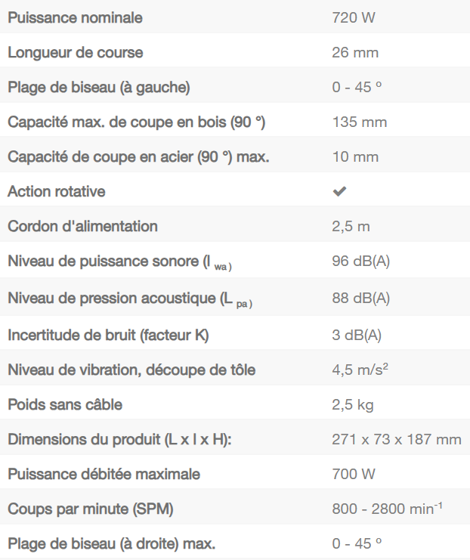Click Plage de biseau (à gauche) label
The width and height of the screenshot is (470, 560).
[99, 87]
